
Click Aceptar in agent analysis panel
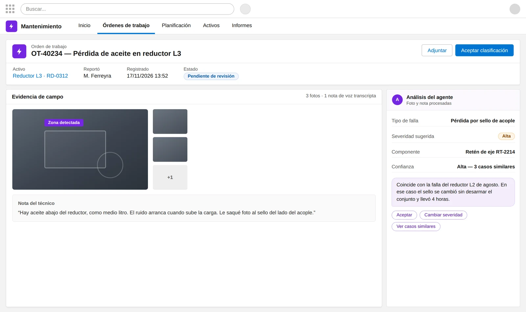point(404,215)
